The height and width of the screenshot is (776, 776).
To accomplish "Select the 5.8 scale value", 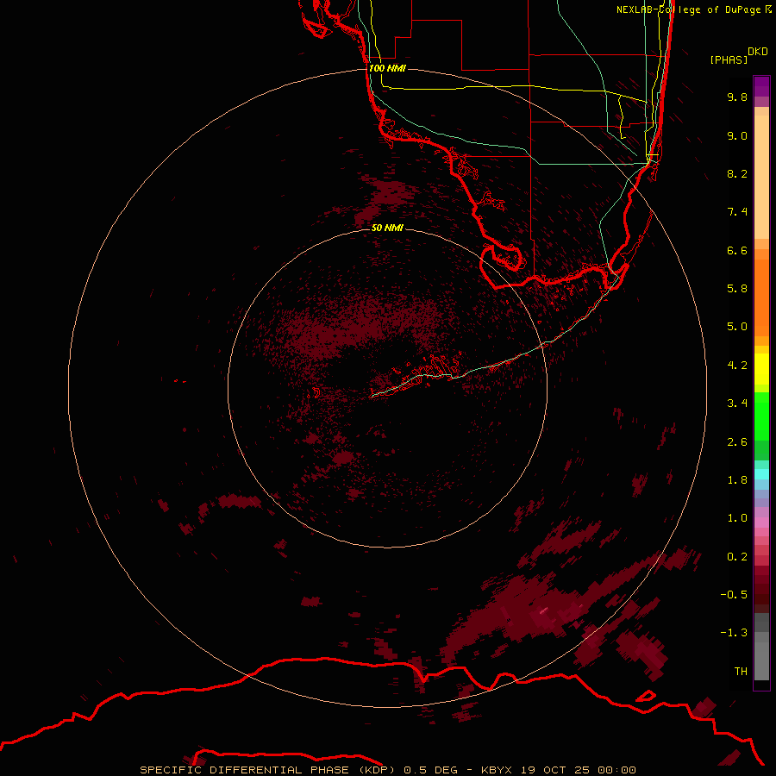I will pos(737,289).
